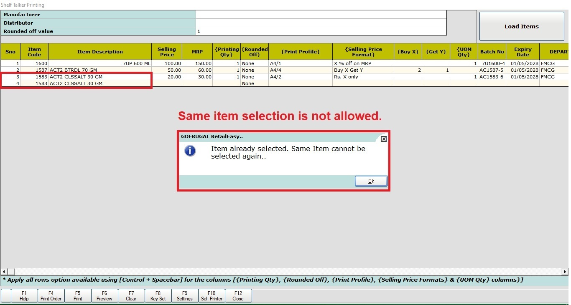
Task: Click the F5 Print button
Action: 78,296
